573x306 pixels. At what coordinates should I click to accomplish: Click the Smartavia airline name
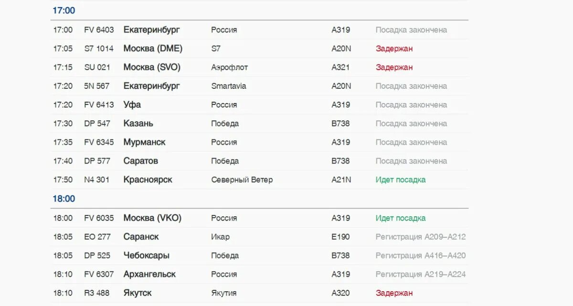pyautogui.click(x=229, y=86)
